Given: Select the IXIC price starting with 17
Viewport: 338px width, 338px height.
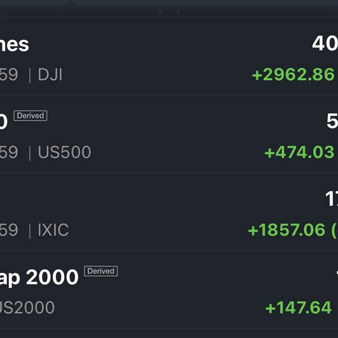Looking at the screenshot, I should pyautogui.click(x=332, y=199).
